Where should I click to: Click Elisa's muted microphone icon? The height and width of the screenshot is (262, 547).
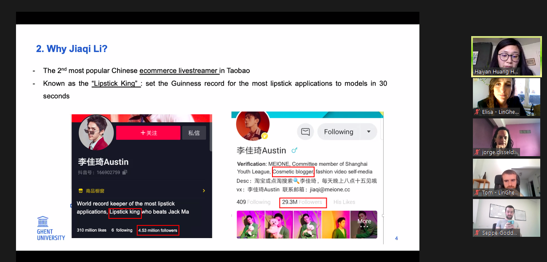pos(478,112)
